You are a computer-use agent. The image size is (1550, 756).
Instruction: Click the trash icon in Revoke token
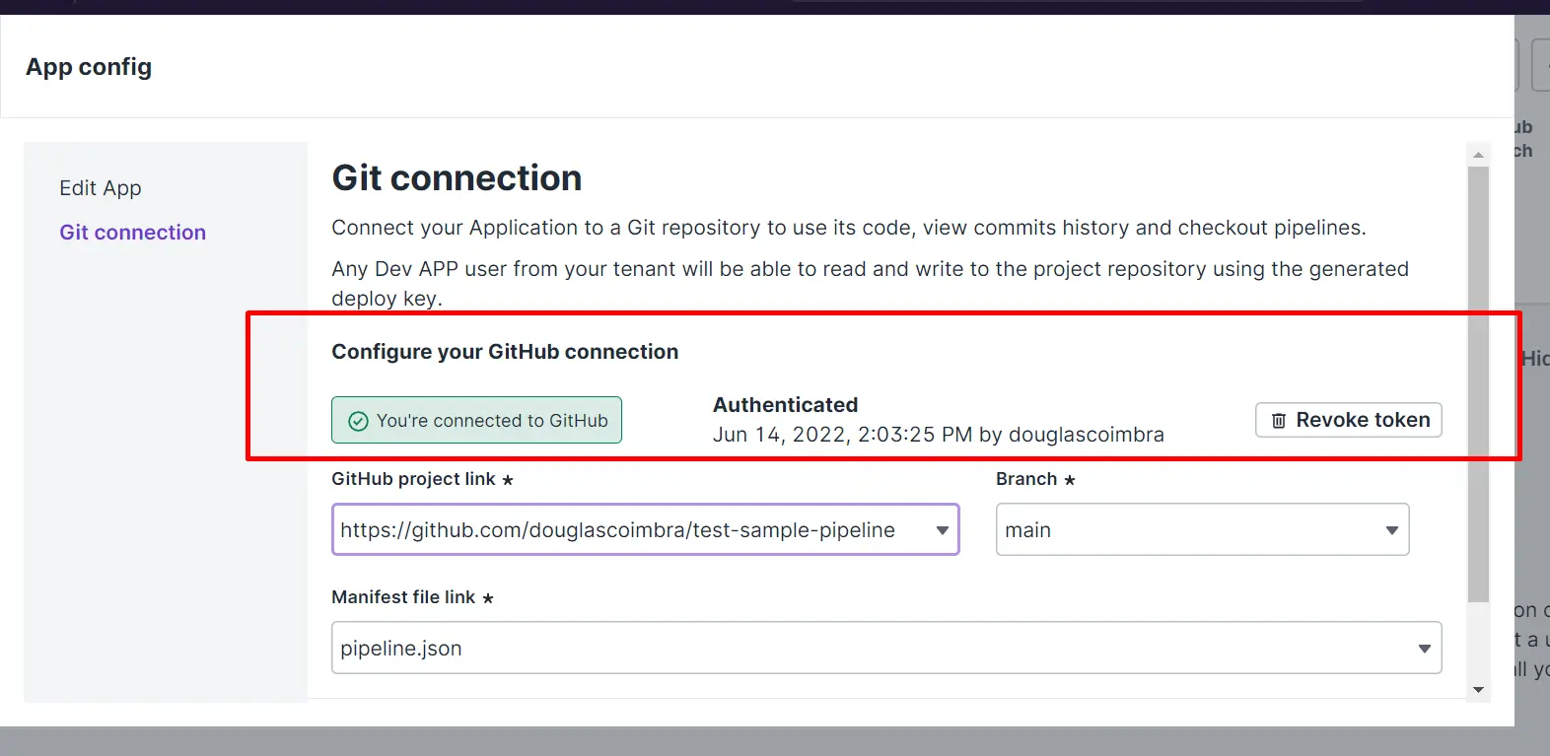click(1279, 421)
